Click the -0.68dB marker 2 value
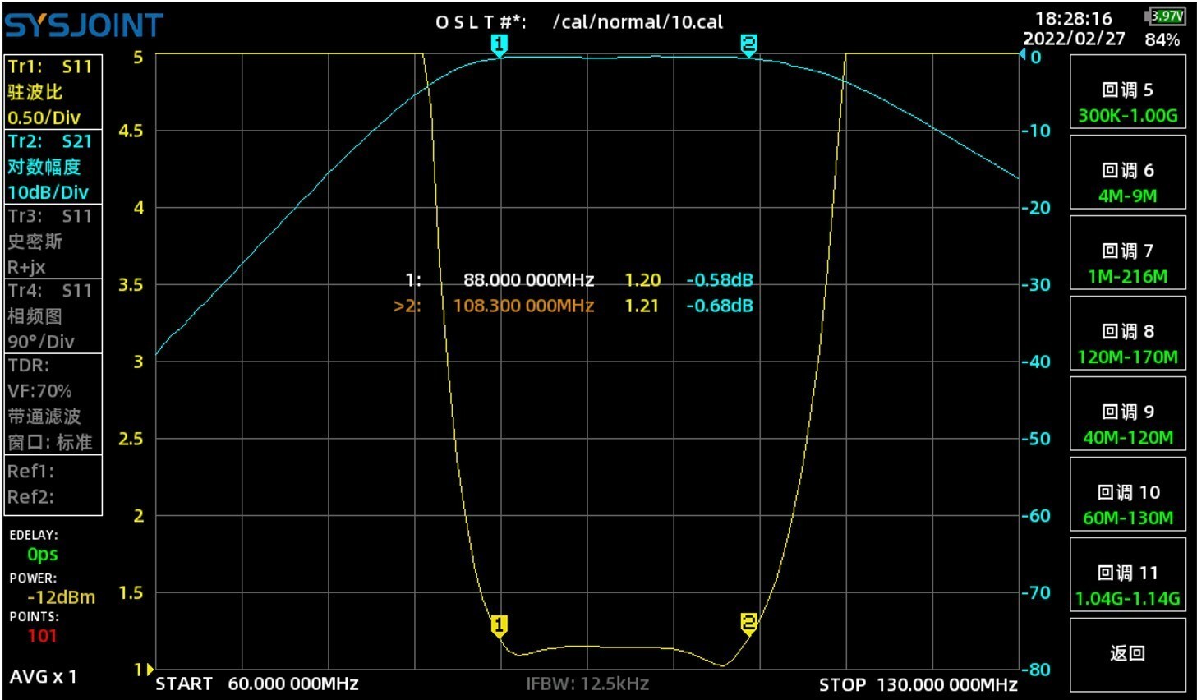The image size is (1197, 700). coord(720,306)
